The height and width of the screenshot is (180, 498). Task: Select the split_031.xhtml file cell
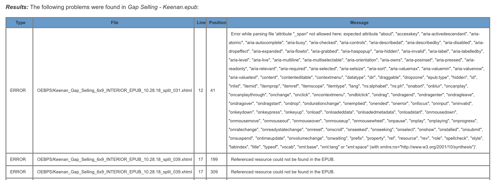(114, 90)
